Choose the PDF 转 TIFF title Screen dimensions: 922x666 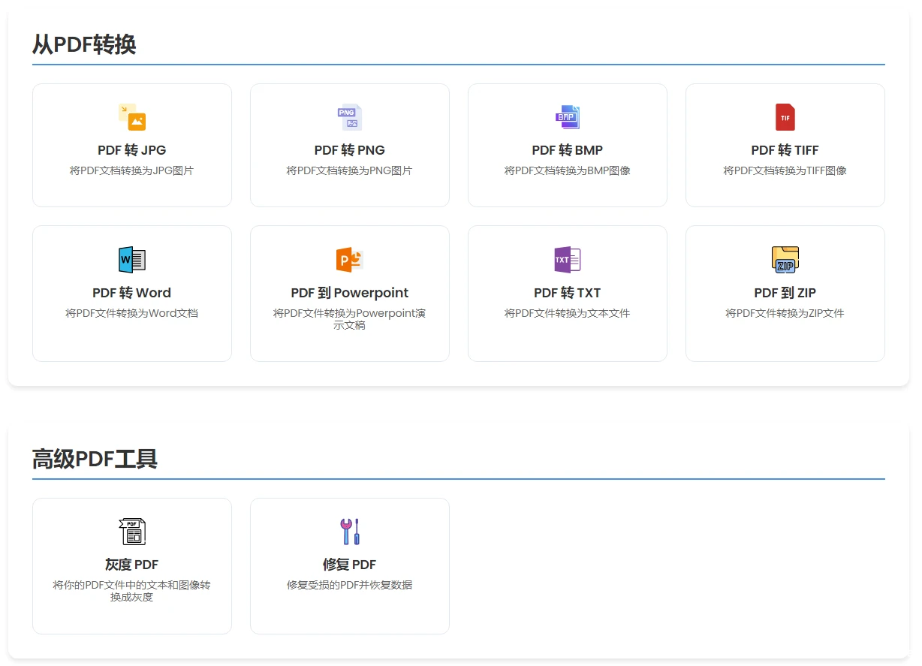coord(785,150)
